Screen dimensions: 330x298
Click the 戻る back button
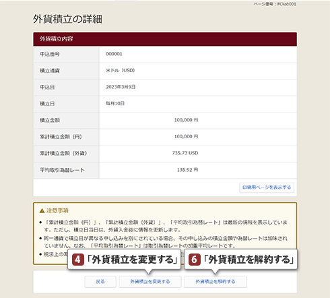[100, 282]
